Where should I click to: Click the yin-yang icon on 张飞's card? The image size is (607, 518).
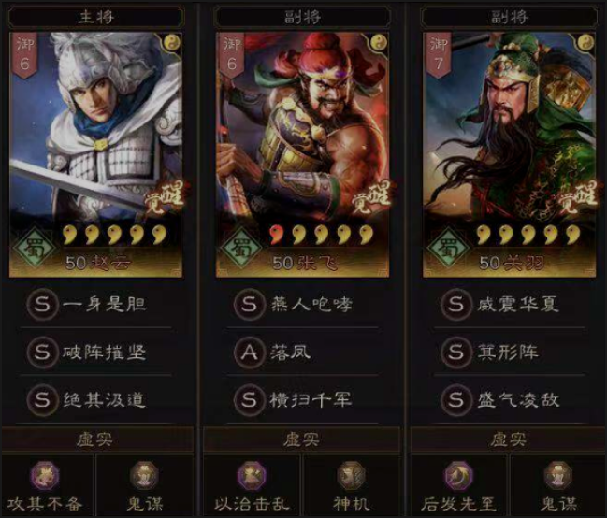point(379,42)
